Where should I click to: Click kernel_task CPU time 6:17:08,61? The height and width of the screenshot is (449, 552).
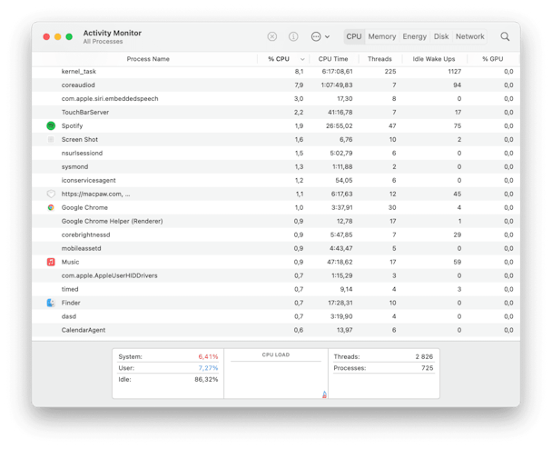(x=337, y=72)
